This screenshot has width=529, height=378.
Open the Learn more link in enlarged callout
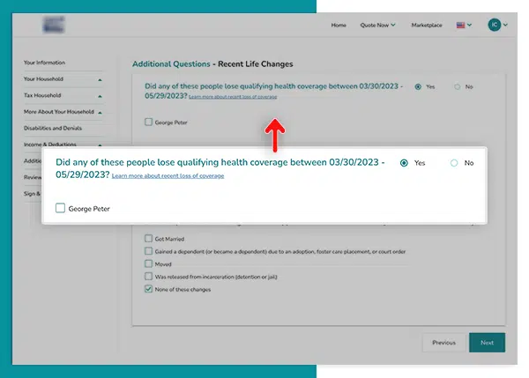pos(168,175)
